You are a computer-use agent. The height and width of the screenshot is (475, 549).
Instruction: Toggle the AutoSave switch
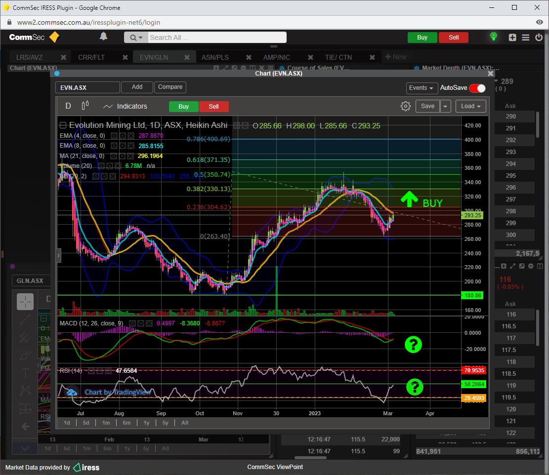click(x=477, y=88)
